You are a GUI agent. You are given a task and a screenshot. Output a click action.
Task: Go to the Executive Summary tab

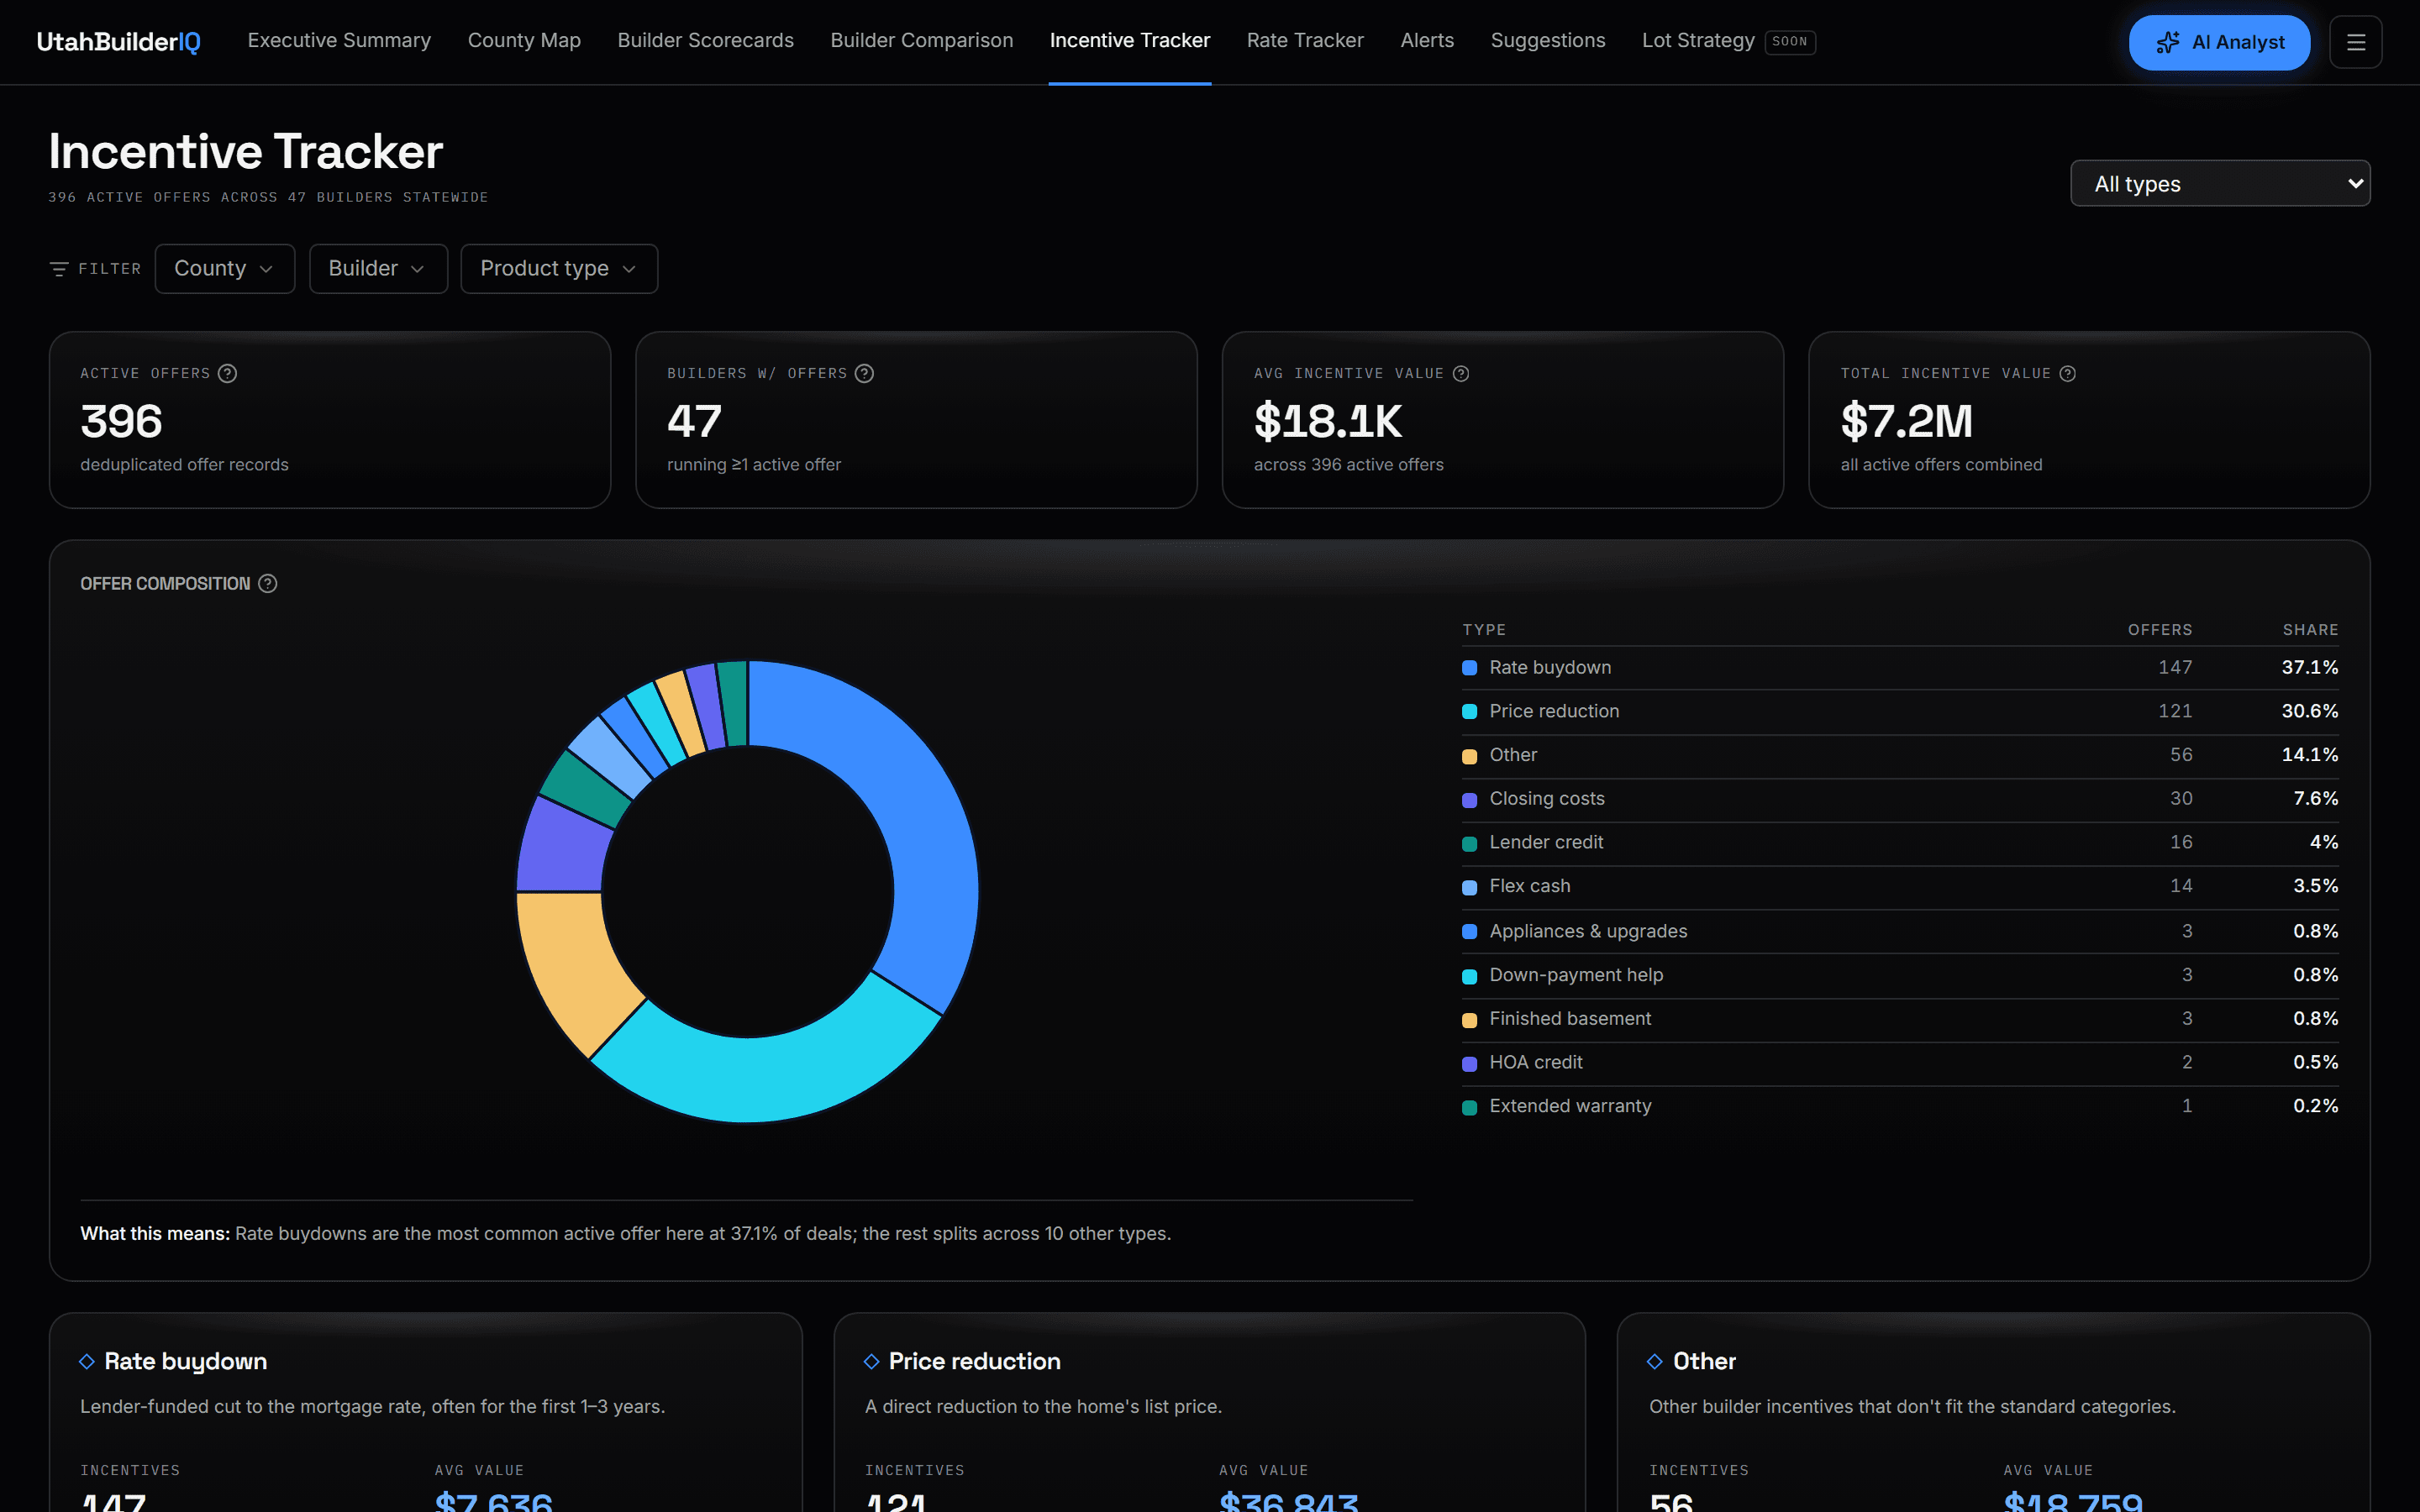point(339,41)
